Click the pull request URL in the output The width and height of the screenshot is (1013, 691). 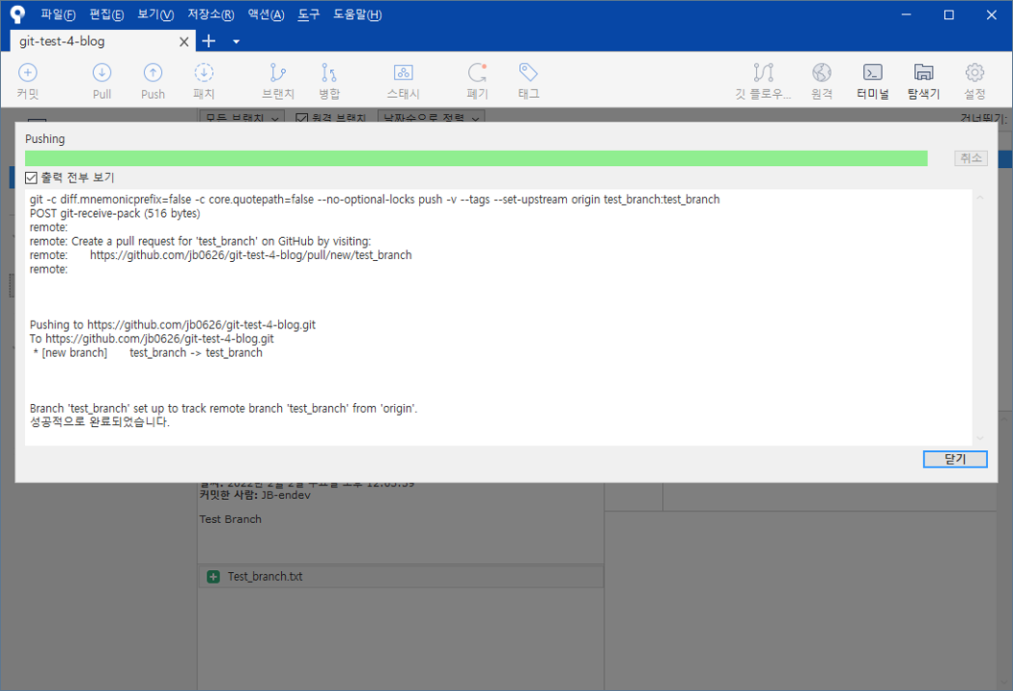tap(250, 255)
